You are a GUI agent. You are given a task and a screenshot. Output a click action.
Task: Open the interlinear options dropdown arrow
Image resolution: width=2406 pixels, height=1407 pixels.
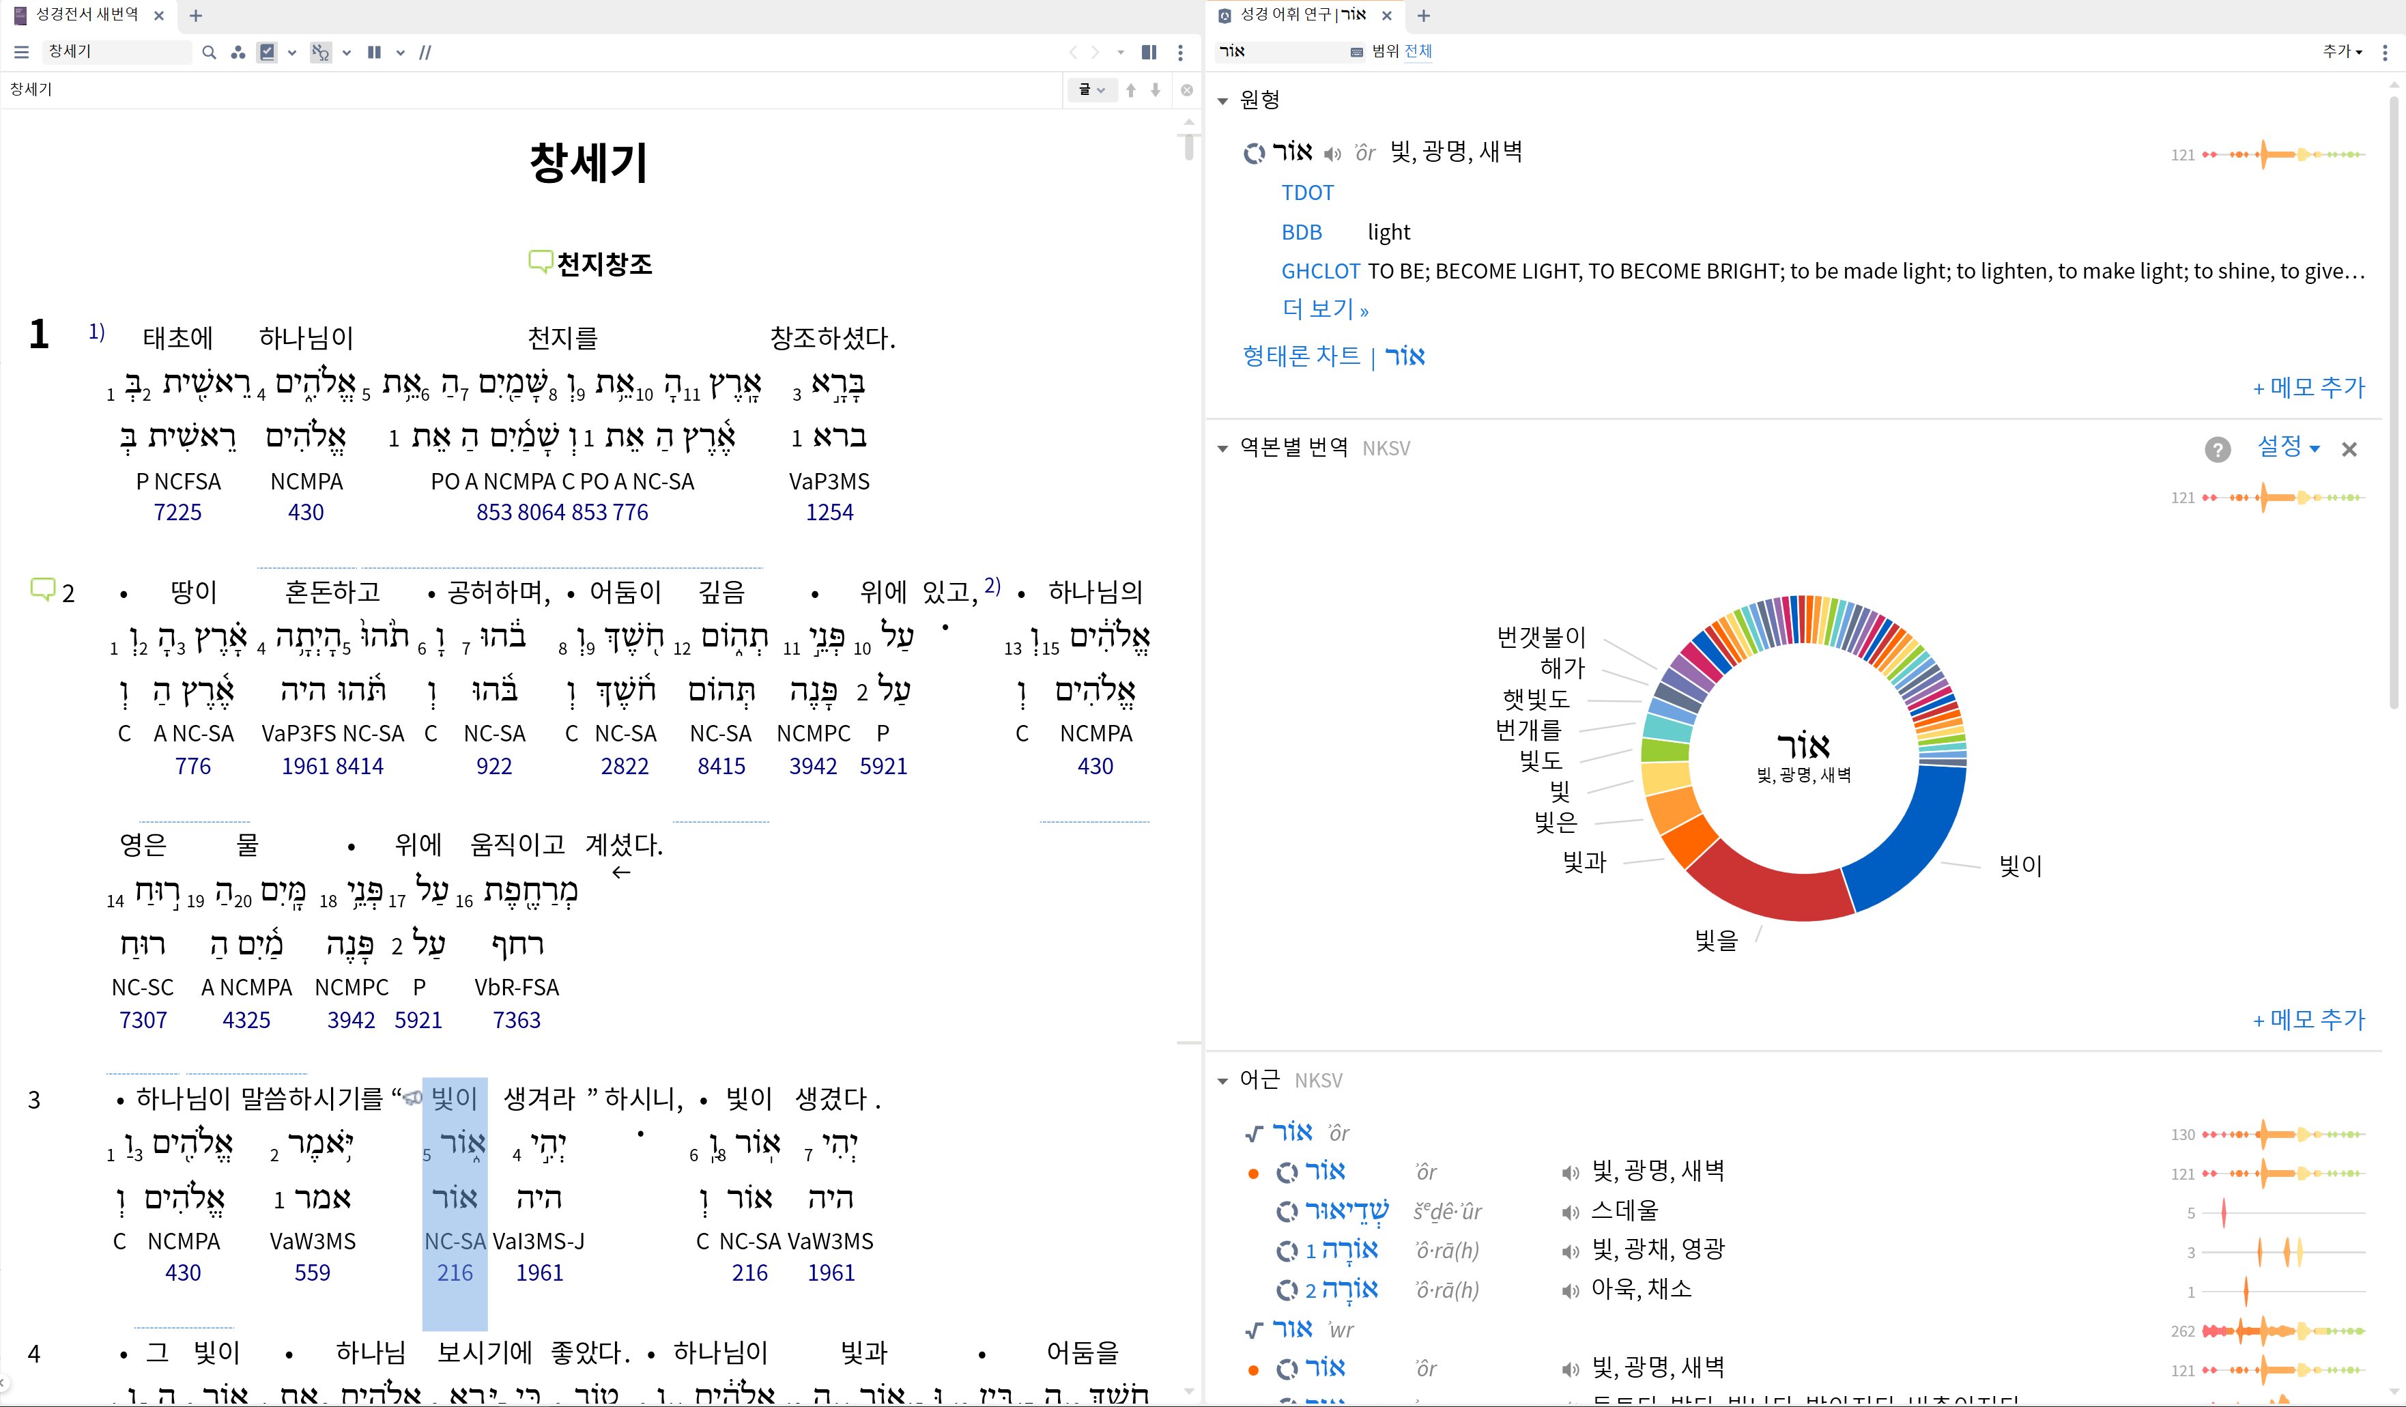[x=347, y=53]
